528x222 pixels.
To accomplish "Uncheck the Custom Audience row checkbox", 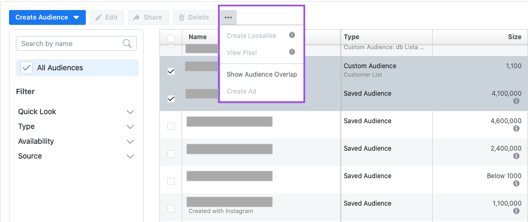I will pyautogui.click(x=171, y=71).
